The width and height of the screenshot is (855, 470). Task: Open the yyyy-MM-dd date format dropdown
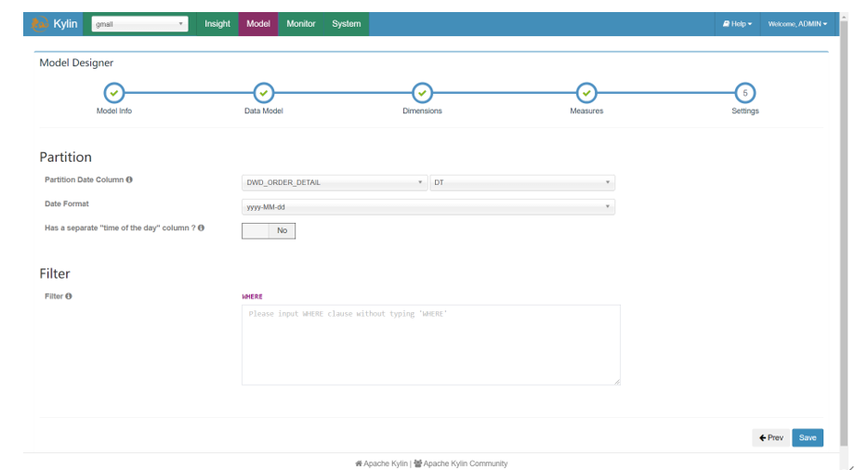pyautogui.click(x=428, y=207)
